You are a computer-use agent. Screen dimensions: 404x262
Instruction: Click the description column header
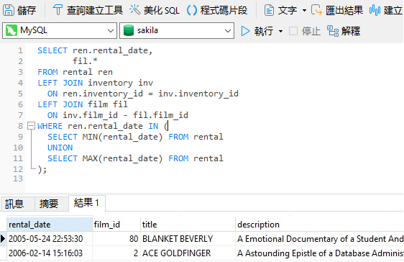[319, 225]
